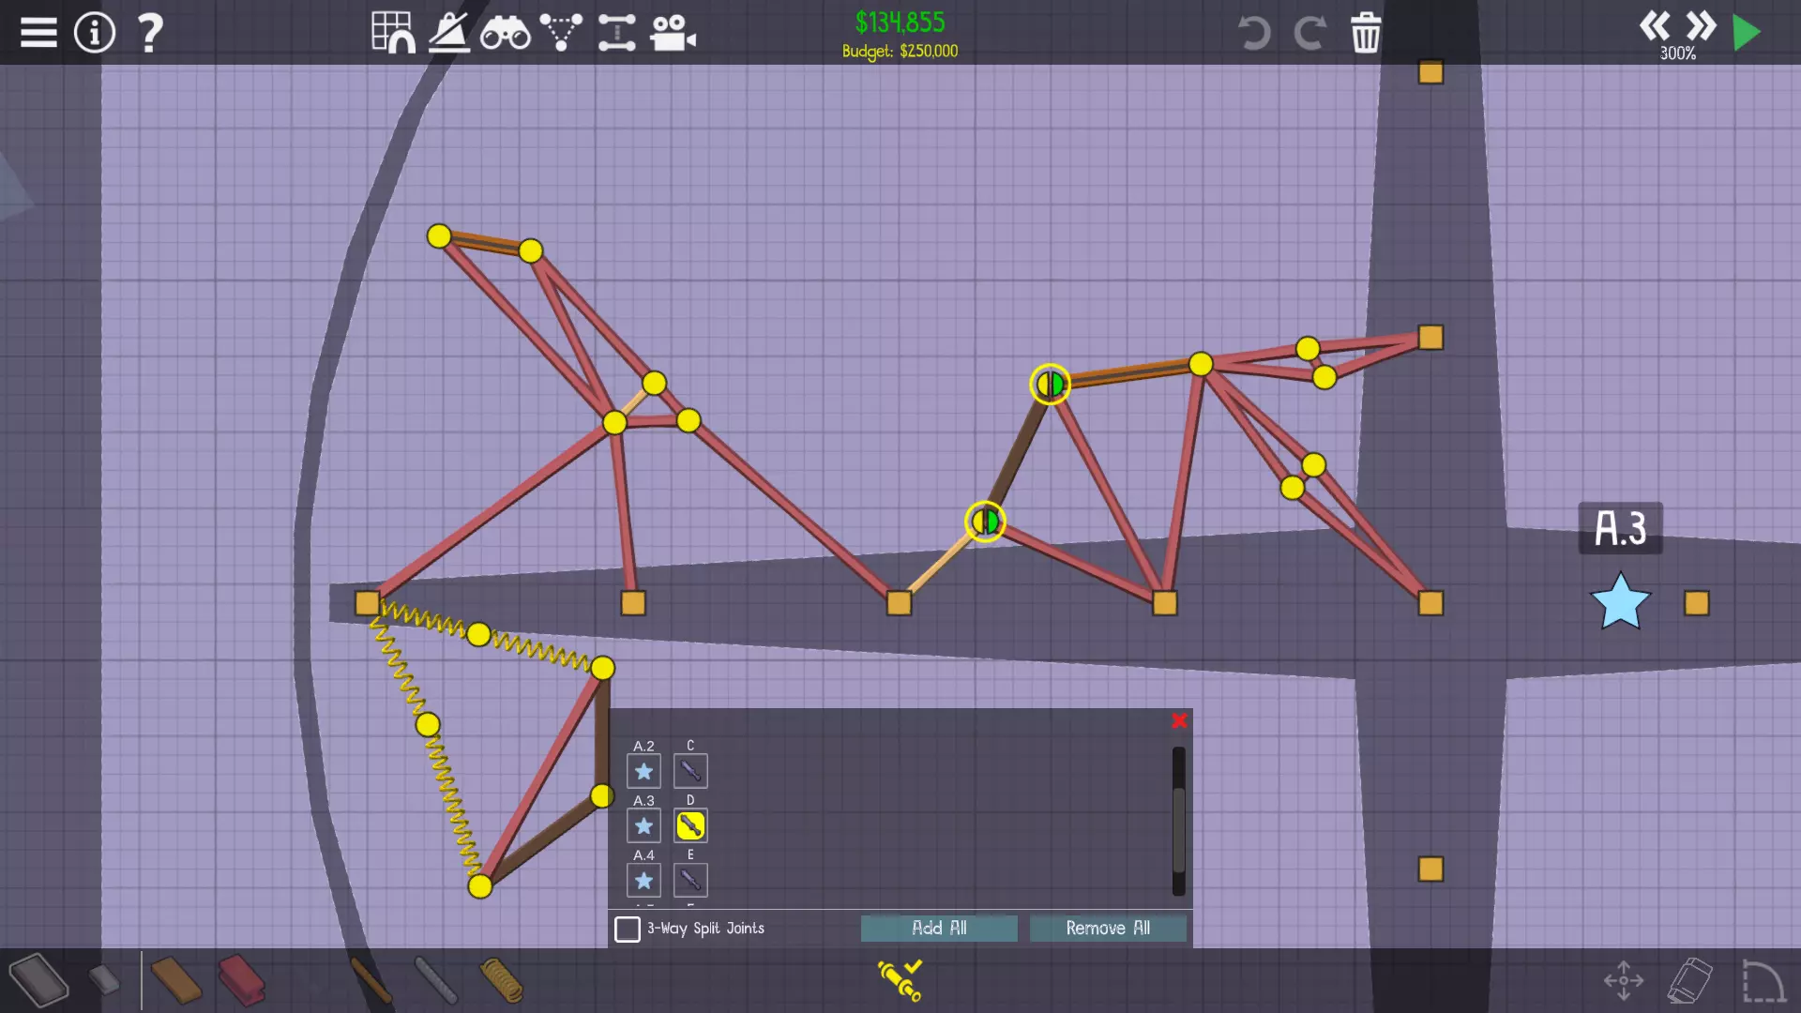Click the triangle tracing tool icon
Image resolution: width=1801 pixels, height=1013 pixels.
click(561, 33)
